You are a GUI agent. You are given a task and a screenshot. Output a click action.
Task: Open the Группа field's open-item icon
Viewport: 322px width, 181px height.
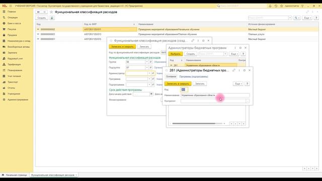coord(150,62)
